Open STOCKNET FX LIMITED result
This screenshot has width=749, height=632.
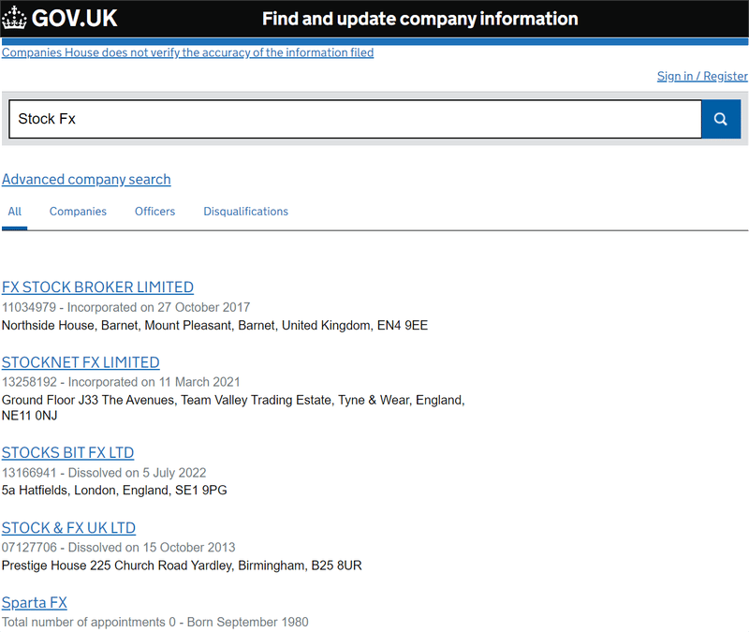pyautogui.click(x=81, y=362)
